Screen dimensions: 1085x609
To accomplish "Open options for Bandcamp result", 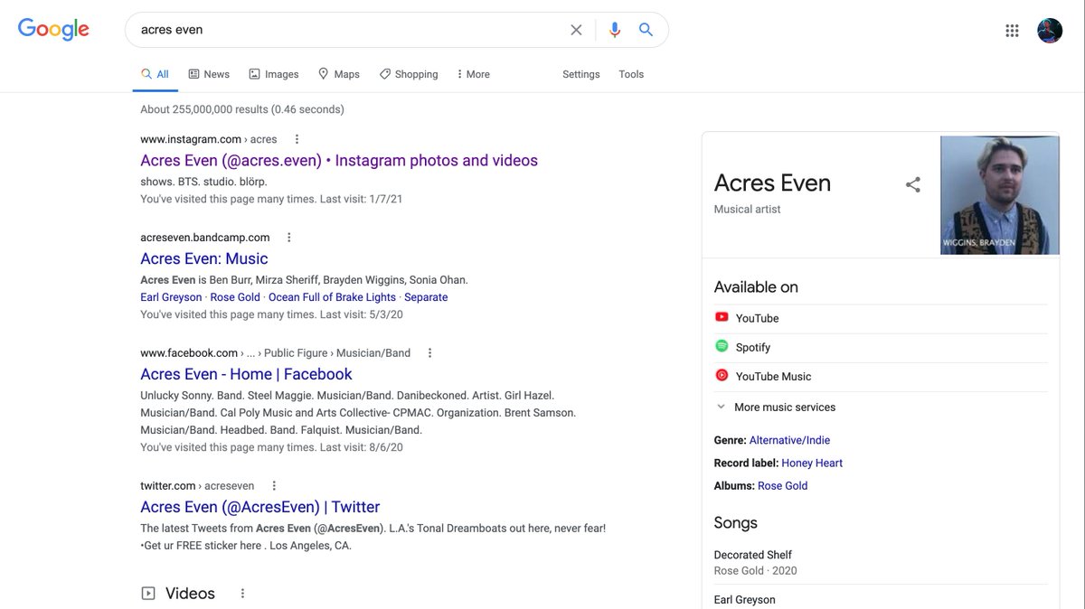I will click(289, 238).
